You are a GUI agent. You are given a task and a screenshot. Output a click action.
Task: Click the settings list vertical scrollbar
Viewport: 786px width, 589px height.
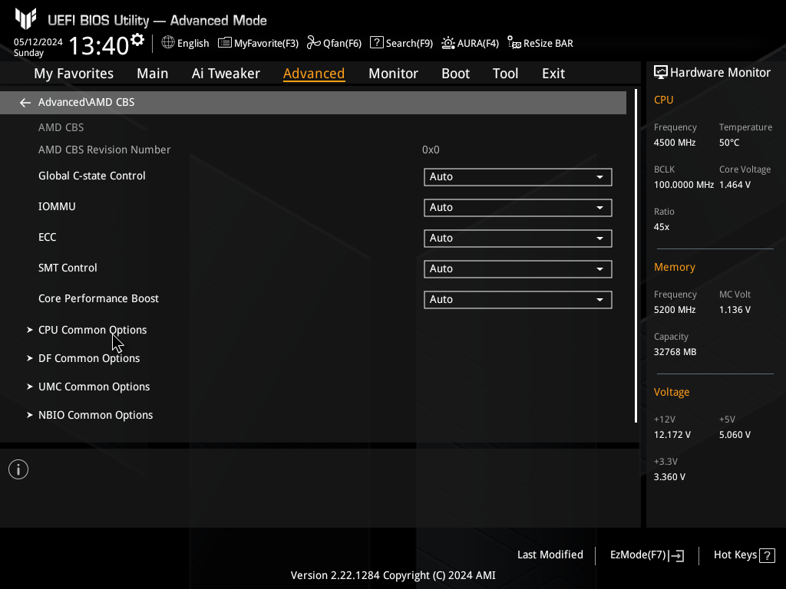(636, 256)
